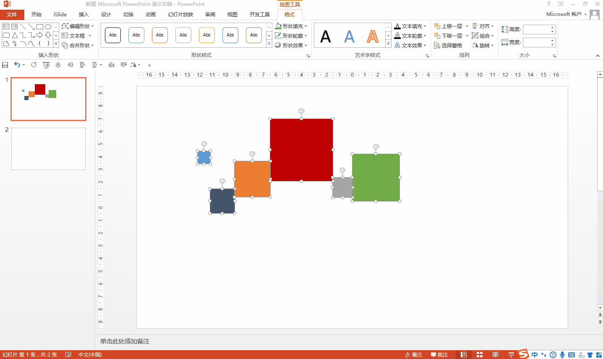Image resolution: width=603 pixels, height=359 pixels.
Task: Select the freeform scribble shape
Action: pos(15,44)
